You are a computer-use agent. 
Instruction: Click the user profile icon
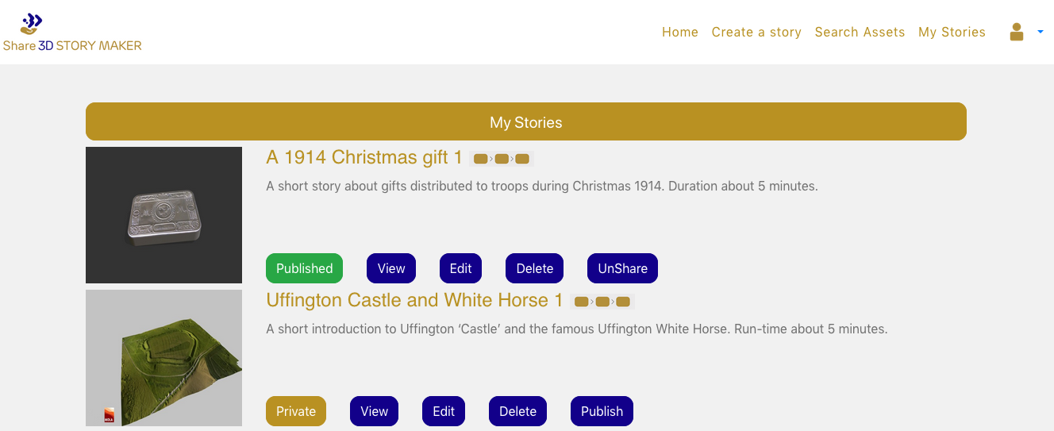[x=1016, y=33]
